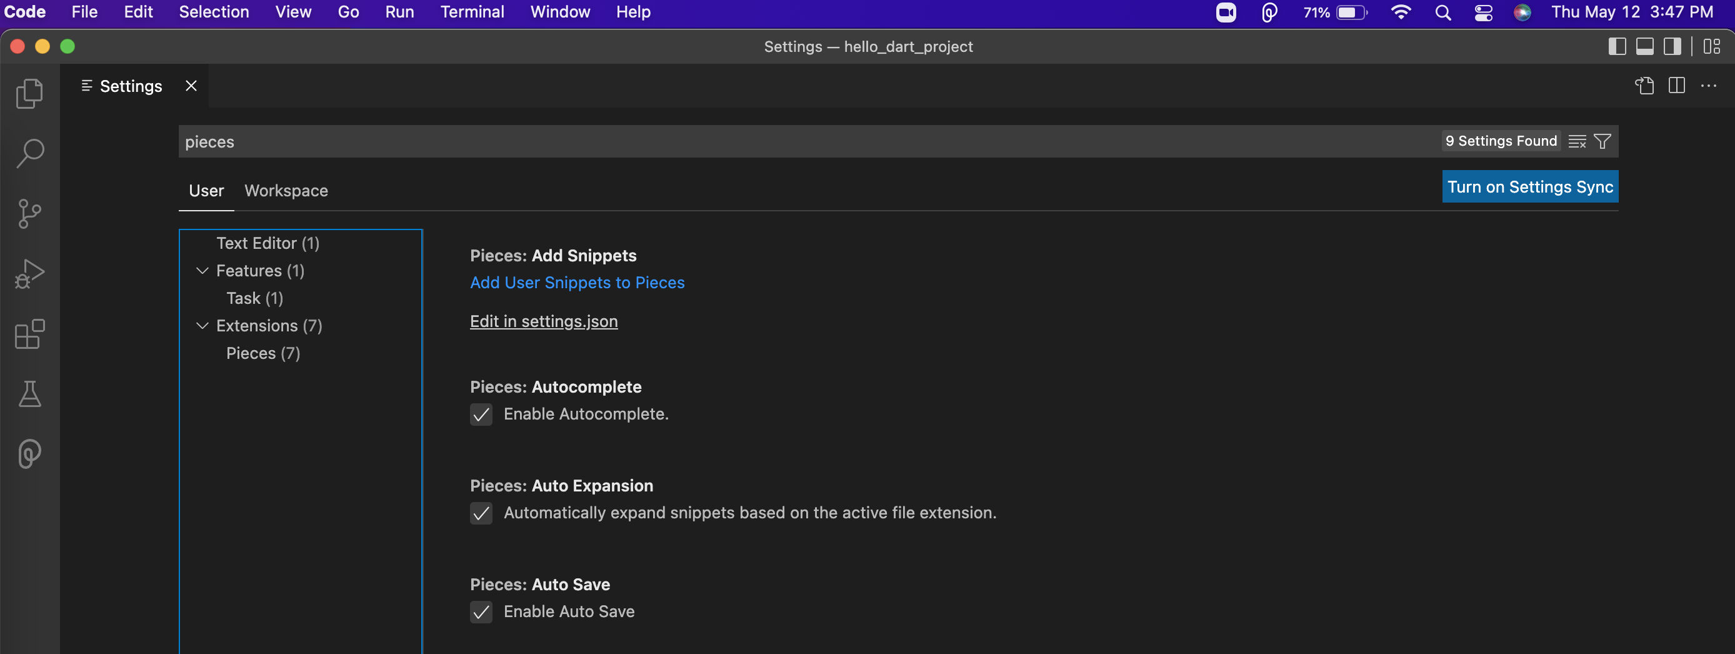The width and height of the screenshot is (1735, 654).
Task: Click the Pieces: Auto Save setting title
Action: click(x=539, y=585)
